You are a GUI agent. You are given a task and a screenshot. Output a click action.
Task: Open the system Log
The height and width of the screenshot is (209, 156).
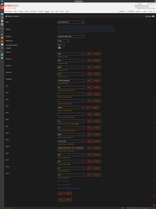tap(150, 11)
